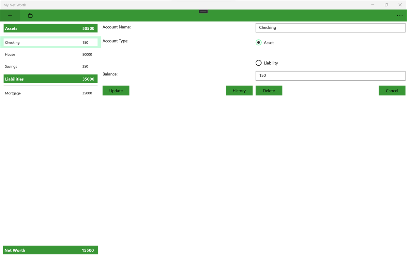Click the Net Worth summary bar
407x257 pixels.
tap(51, 250)
